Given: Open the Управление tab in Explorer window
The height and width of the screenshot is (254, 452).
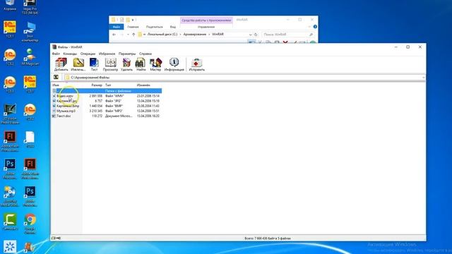Looking at the screenshot, I should (206, 27).
